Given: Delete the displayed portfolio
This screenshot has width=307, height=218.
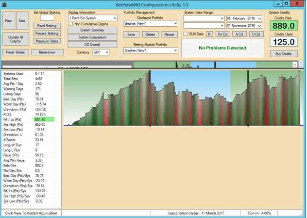Looking at the screenshot, I should tap(150, 34).
